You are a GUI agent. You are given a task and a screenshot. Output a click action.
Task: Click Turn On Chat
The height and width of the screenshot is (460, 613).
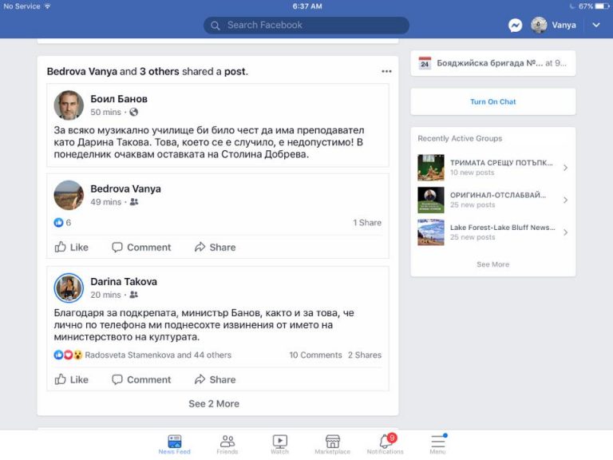pos(492,101)
